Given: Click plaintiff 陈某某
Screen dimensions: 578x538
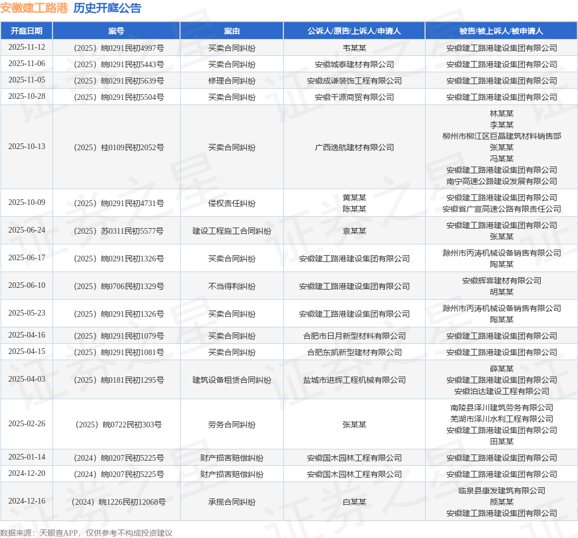Looking at the screenshot, I should [354, 209].
